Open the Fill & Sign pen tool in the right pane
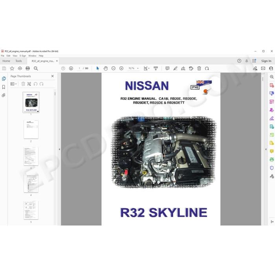275x275 pixels. (x=272, y=118)
